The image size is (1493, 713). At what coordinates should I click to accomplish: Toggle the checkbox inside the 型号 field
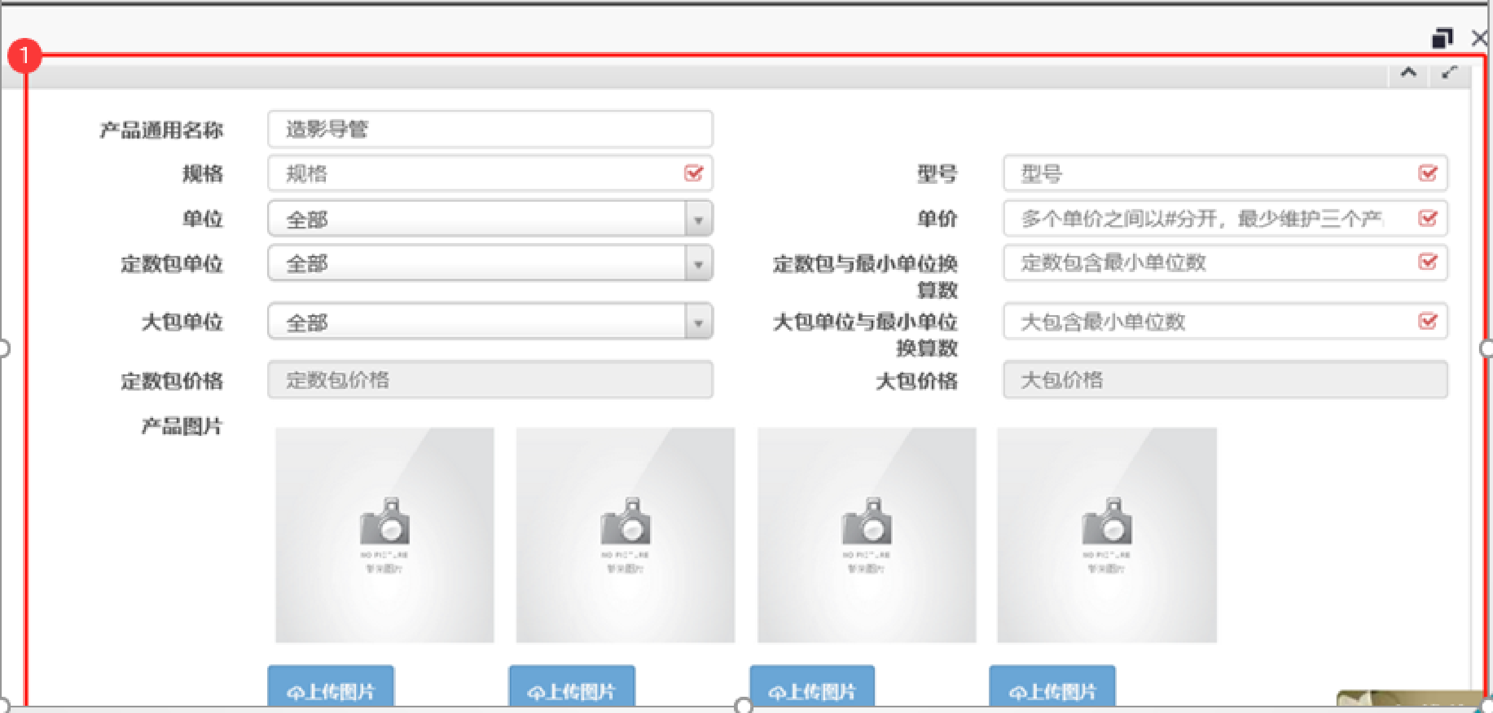pyautogui.click(x=1428, y=173)
